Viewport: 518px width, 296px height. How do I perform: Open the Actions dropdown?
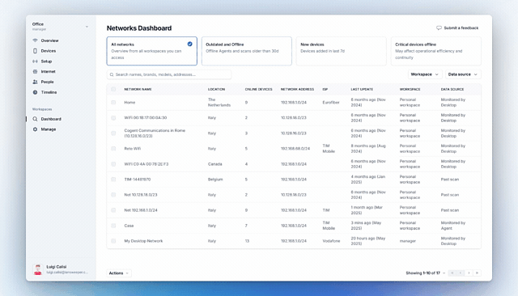coord(119,273)
